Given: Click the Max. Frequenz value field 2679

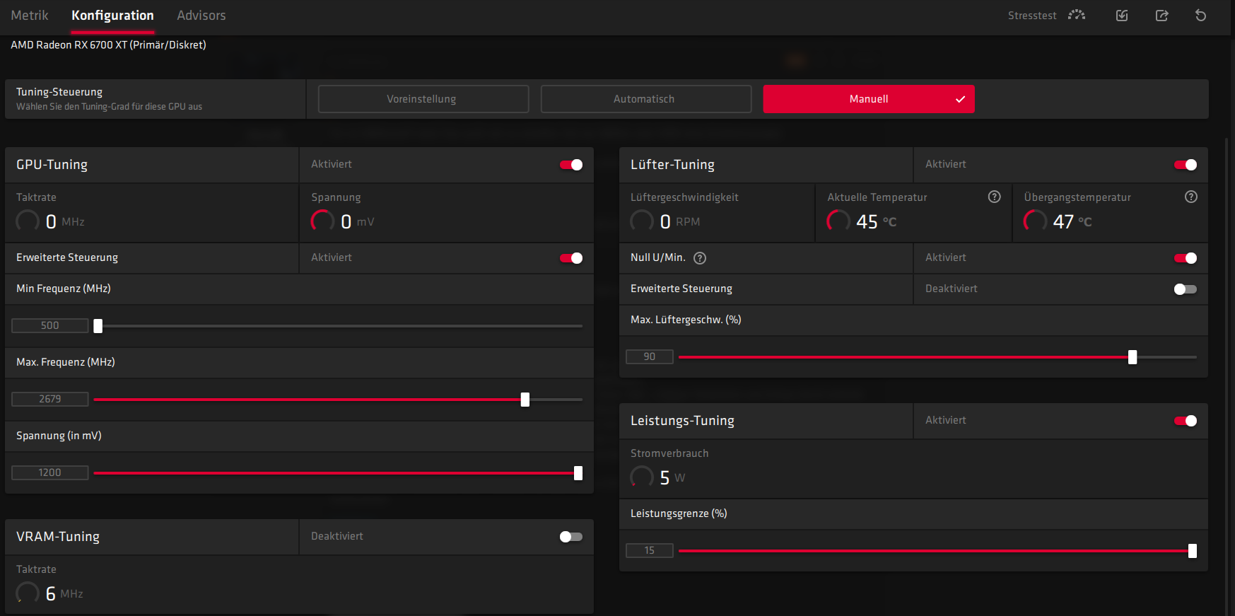Looking at the screenshot, I should coord(50,399).
